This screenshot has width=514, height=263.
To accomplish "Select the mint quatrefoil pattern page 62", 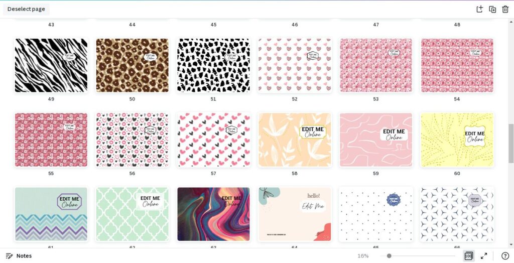I will pyautogui.click(x=132, y=214).
